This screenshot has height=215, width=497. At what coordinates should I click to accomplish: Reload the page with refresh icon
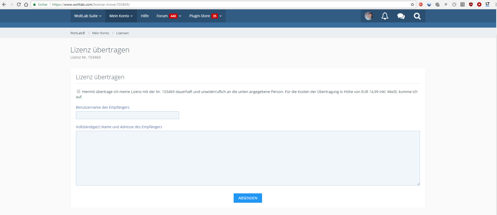[19, 4]
